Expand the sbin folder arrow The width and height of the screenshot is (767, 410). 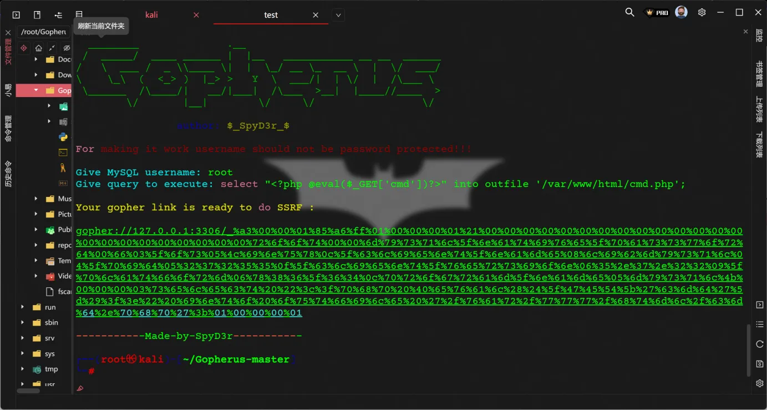23,322
